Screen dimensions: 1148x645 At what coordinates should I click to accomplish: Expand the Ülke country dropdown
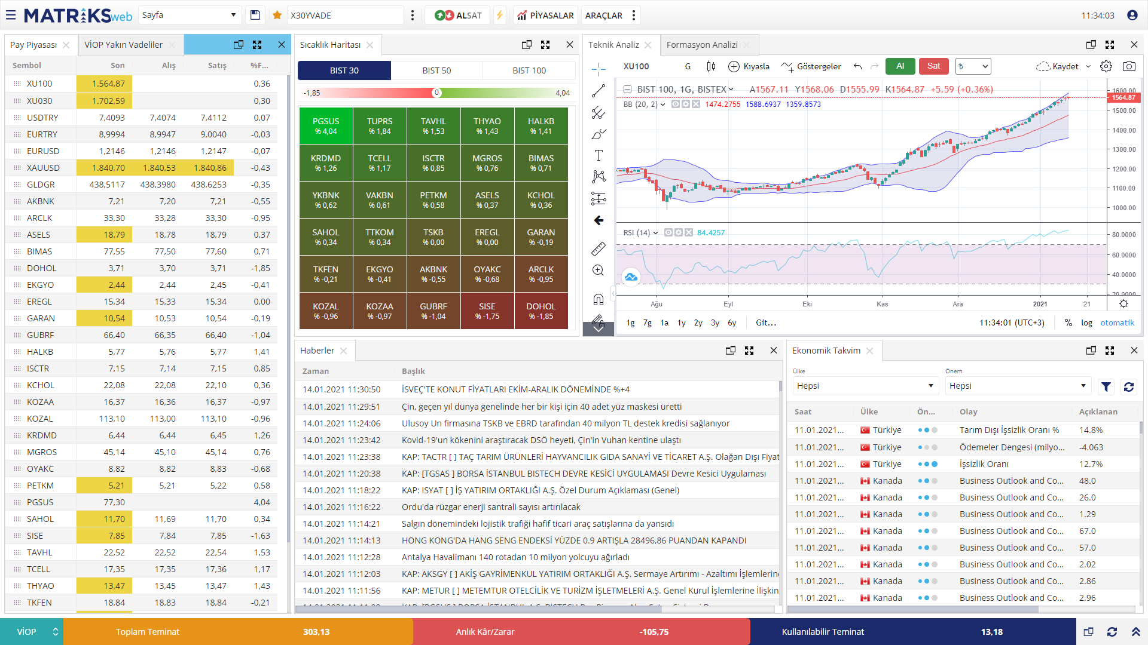coord(865,386)
